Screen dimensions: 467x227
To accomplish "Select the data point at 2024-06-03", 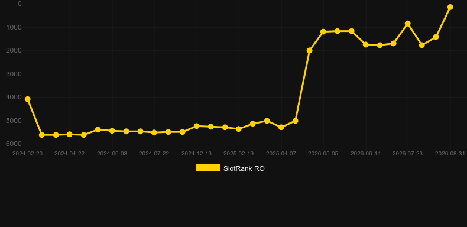I will pyautogui.click(x=112, y=131).
